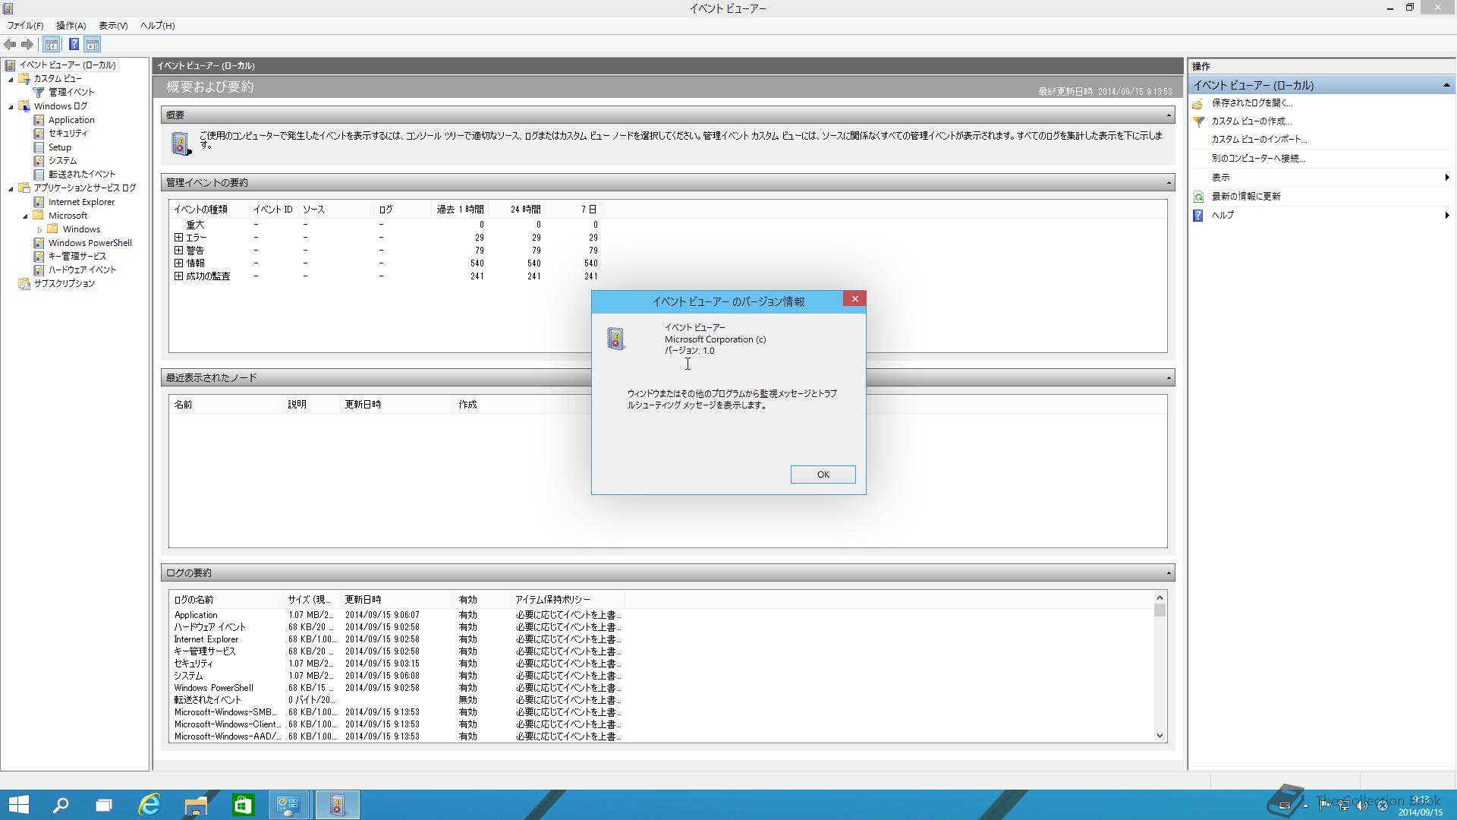This screenshot has width=1457, height=820.
Task: Expand the Windows subfolder under Microsoft
Action: 39,229
